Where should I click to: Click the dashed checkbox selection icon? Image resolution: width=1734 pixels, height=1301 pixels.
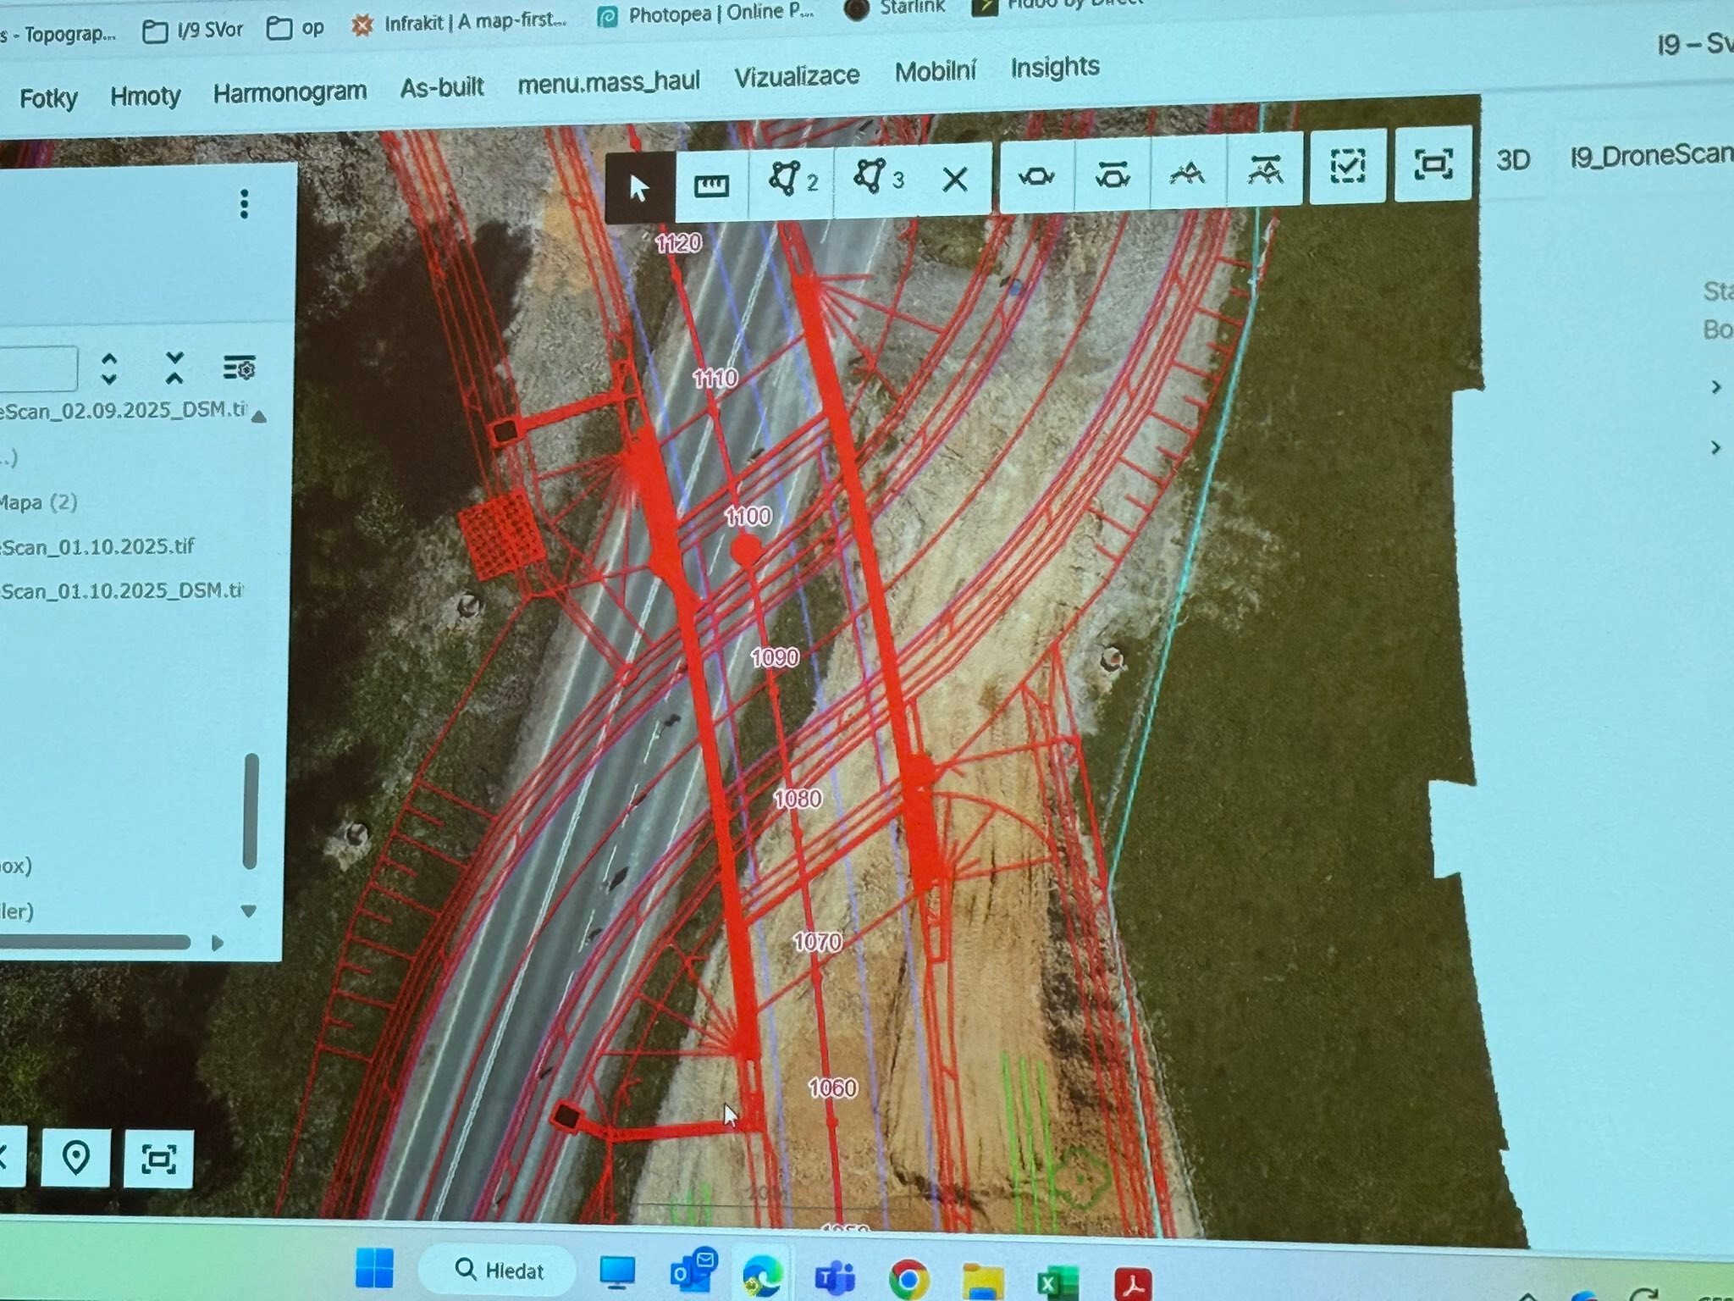(1347, 166)
